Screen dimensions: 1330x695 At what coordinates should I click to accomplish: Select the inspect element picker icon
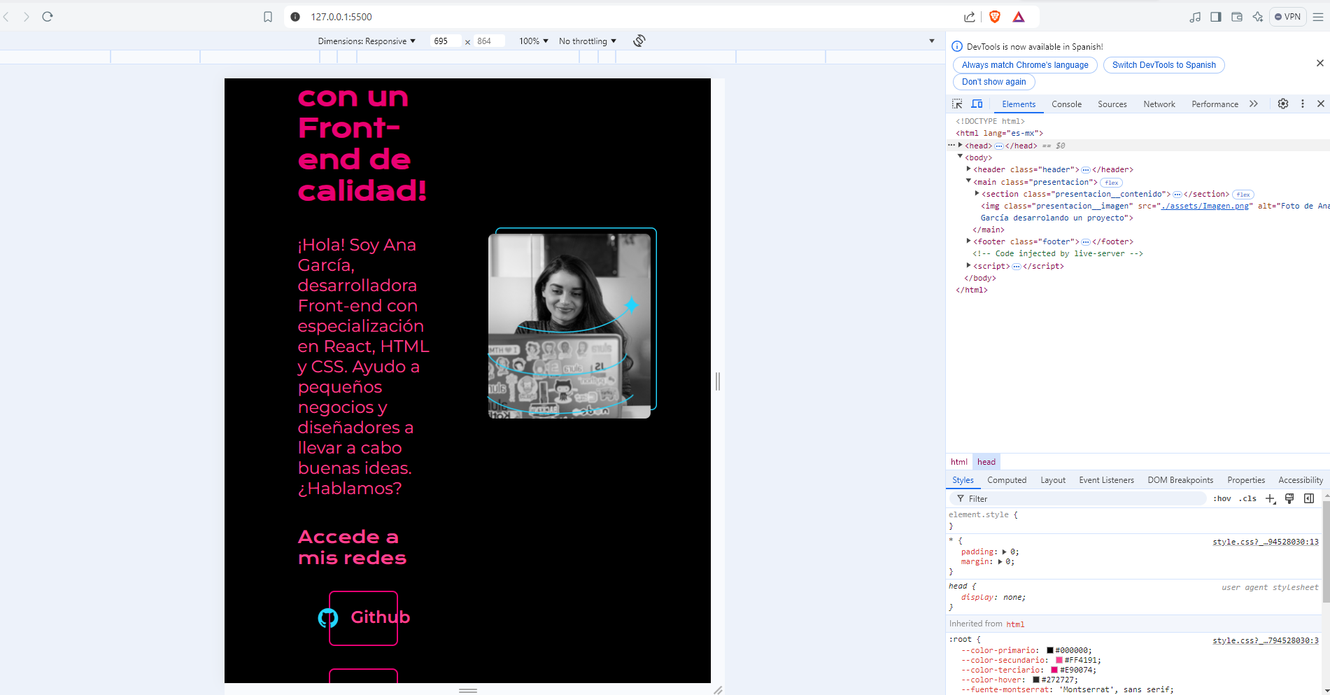tap(957, 104)
